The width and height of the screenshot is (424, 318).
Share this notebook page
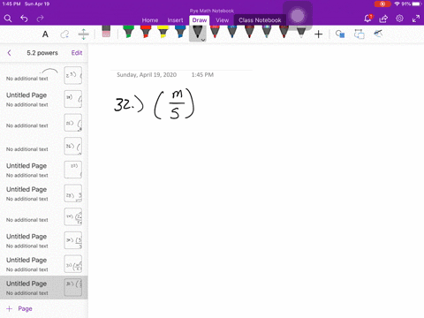pos(383,19)
